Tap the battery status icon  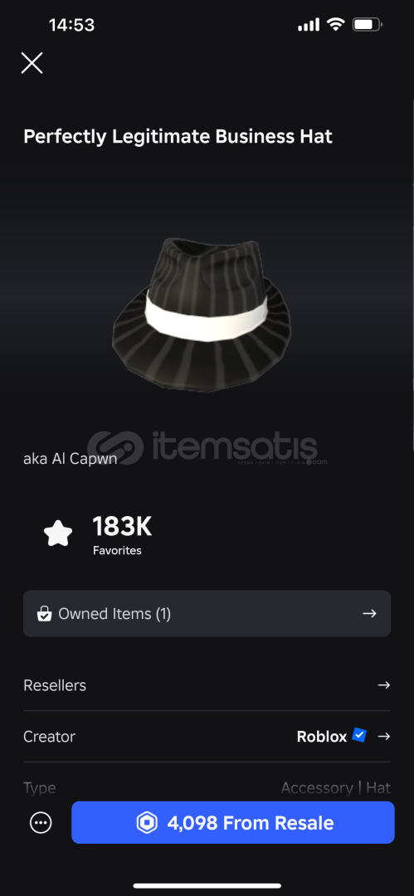click(367, 25)
